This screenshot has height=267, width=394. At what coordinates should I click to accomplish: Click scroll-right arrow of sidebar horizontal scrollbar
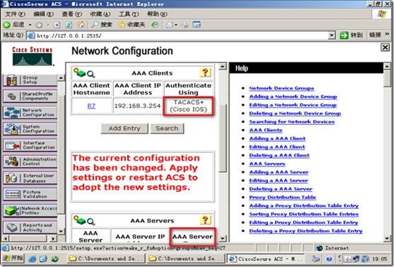pos(53,238)
